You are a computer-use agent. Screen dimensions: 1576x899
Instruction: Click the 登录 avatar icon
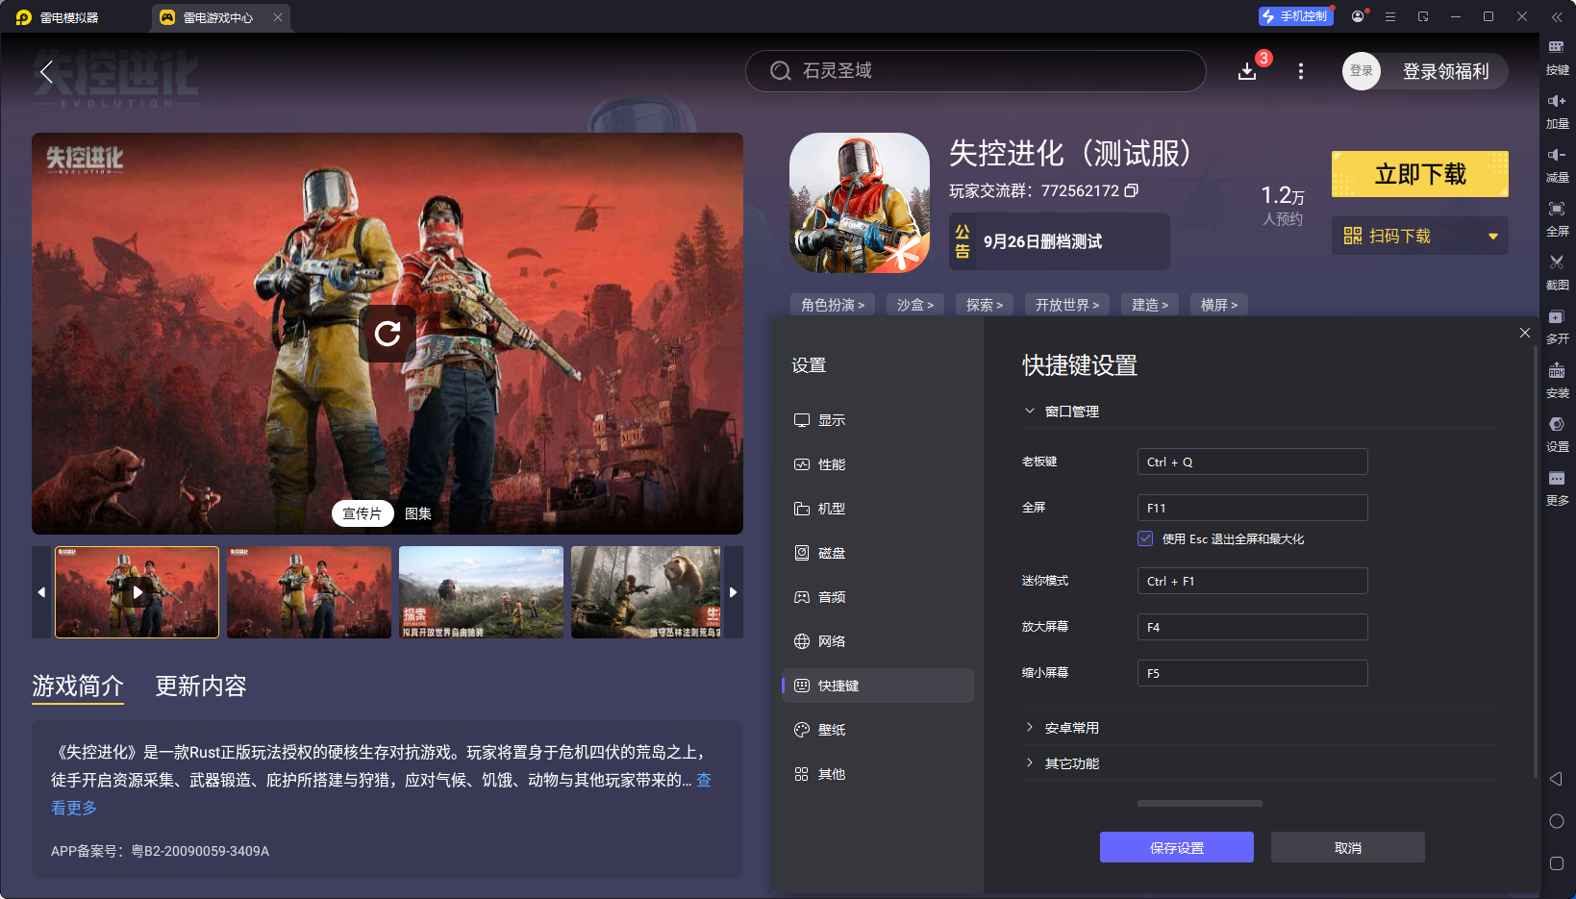pos(1362,71)
